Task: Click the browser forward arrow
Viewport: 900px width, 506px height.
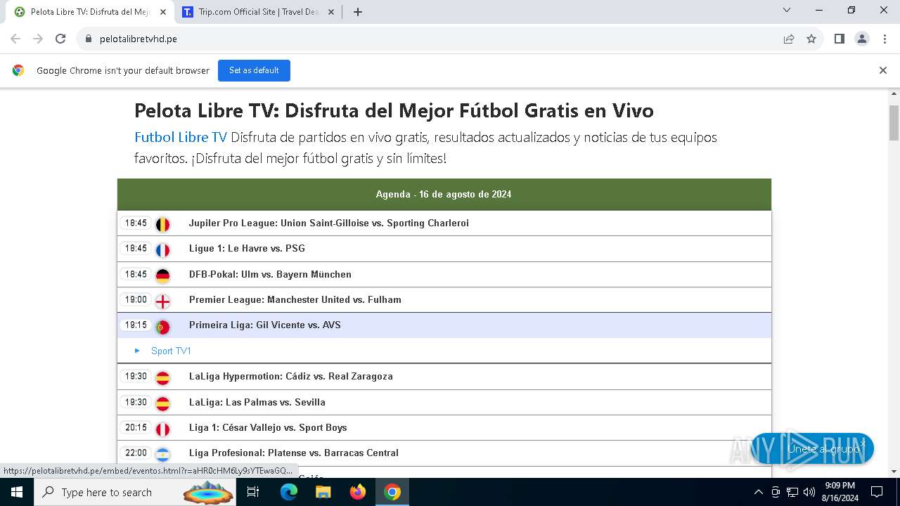Action: [x=38, y=39]
